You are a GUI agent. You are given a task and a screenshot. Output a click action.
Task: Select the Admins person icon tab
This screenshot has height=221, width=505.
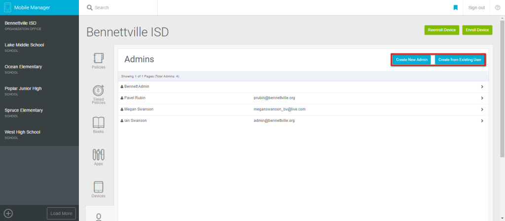(x=99, y=217)
